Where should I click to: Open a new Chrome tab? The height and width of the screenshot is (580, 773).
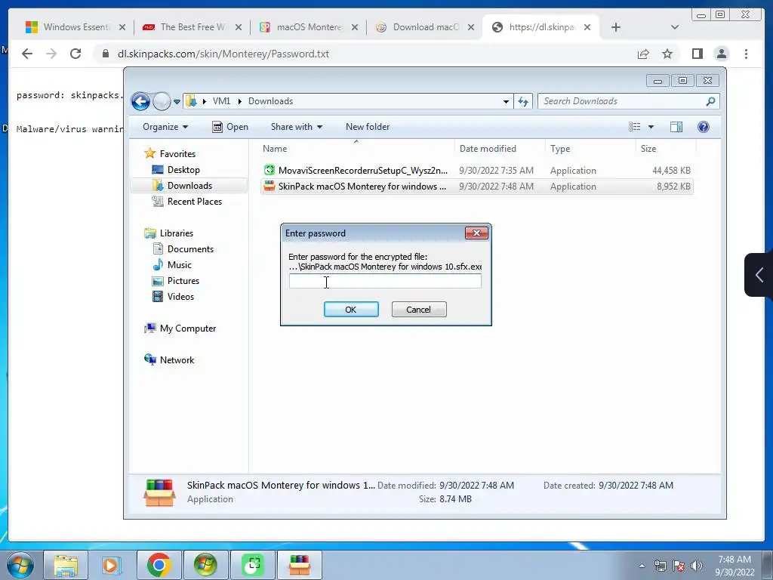click(616, 27)
